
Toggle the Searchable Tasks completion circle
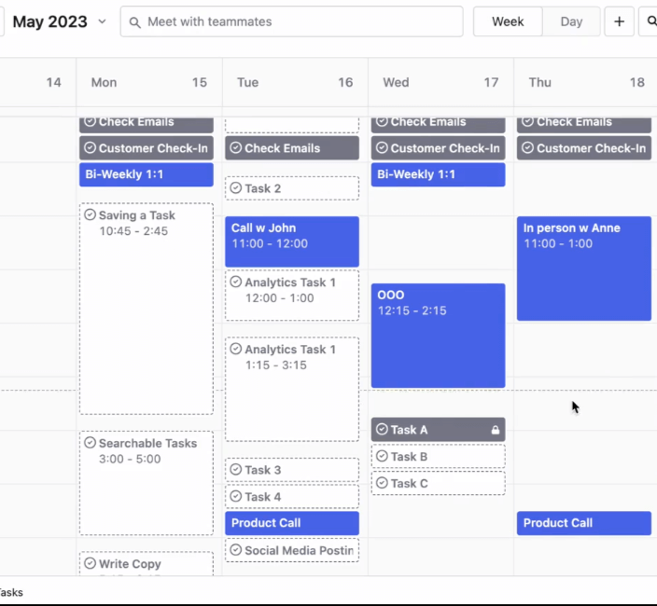(x=91, y=443)
